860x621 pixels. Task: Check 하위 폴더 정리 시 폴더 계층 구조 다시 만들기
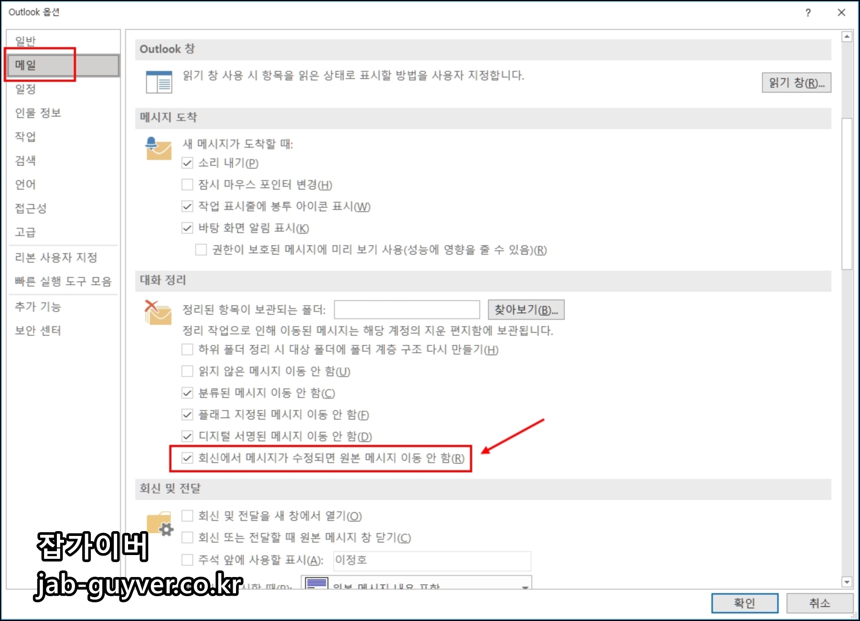click(187, 349)
